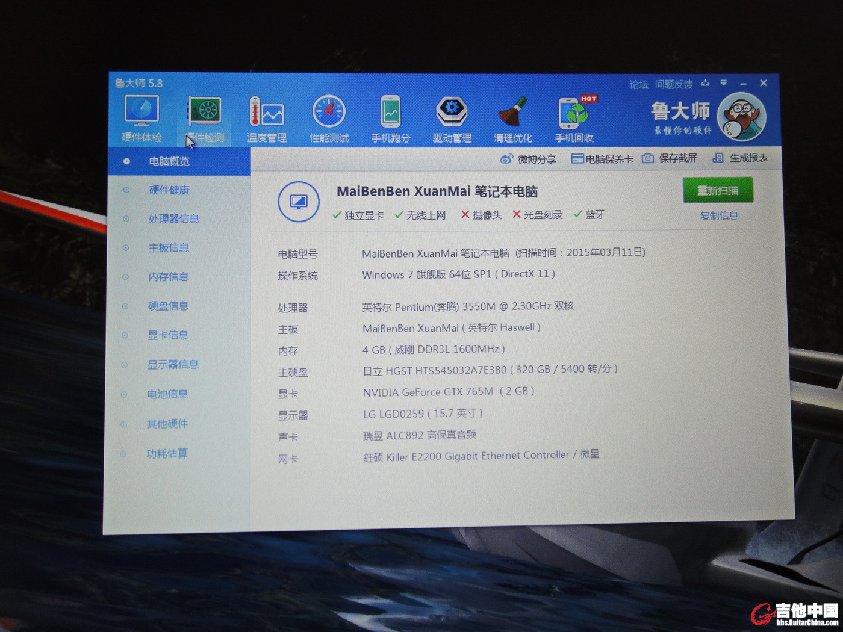Open 手机回收 phone recycle icon
Viewport: 843px width, 632px height.
pyautogui.click(x=575, y=120)
